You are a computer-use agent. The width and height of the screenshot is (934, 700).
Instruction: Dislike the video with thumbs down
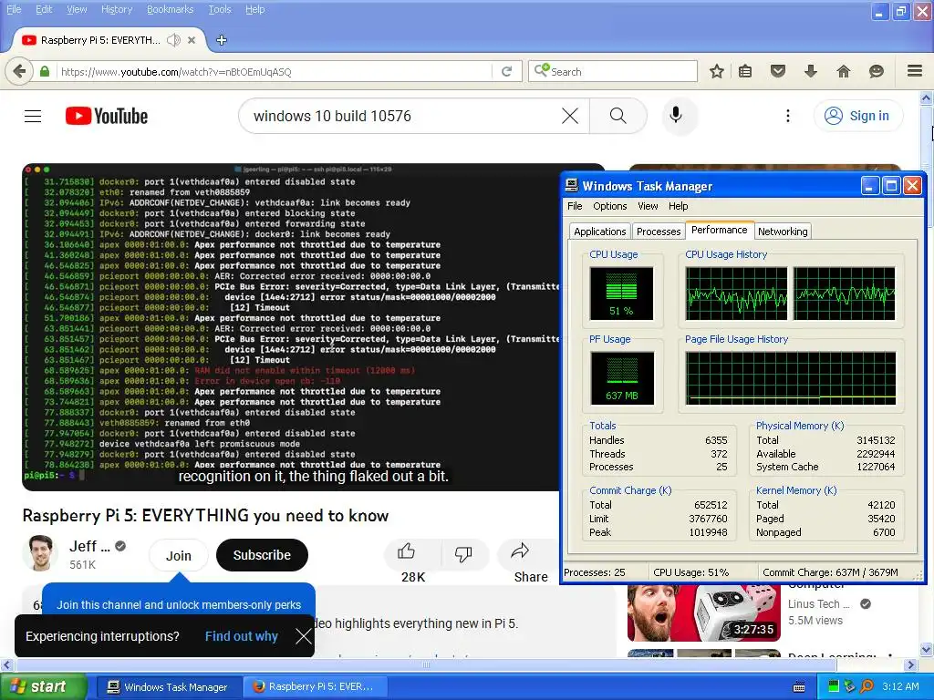pos(463,554)
